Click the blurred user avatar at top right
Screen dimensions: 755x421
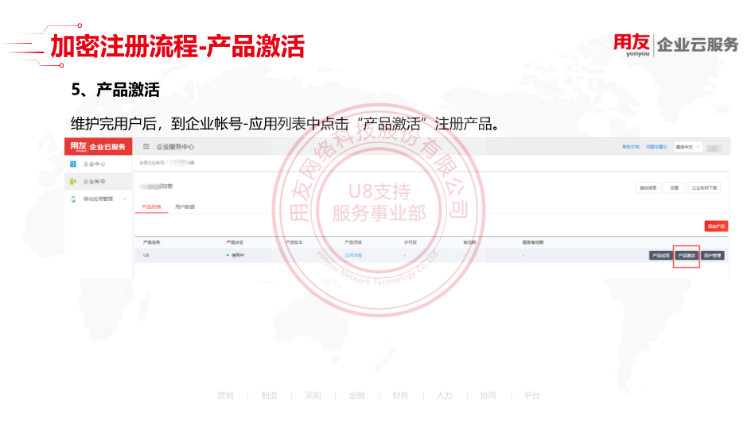(714, 148)
